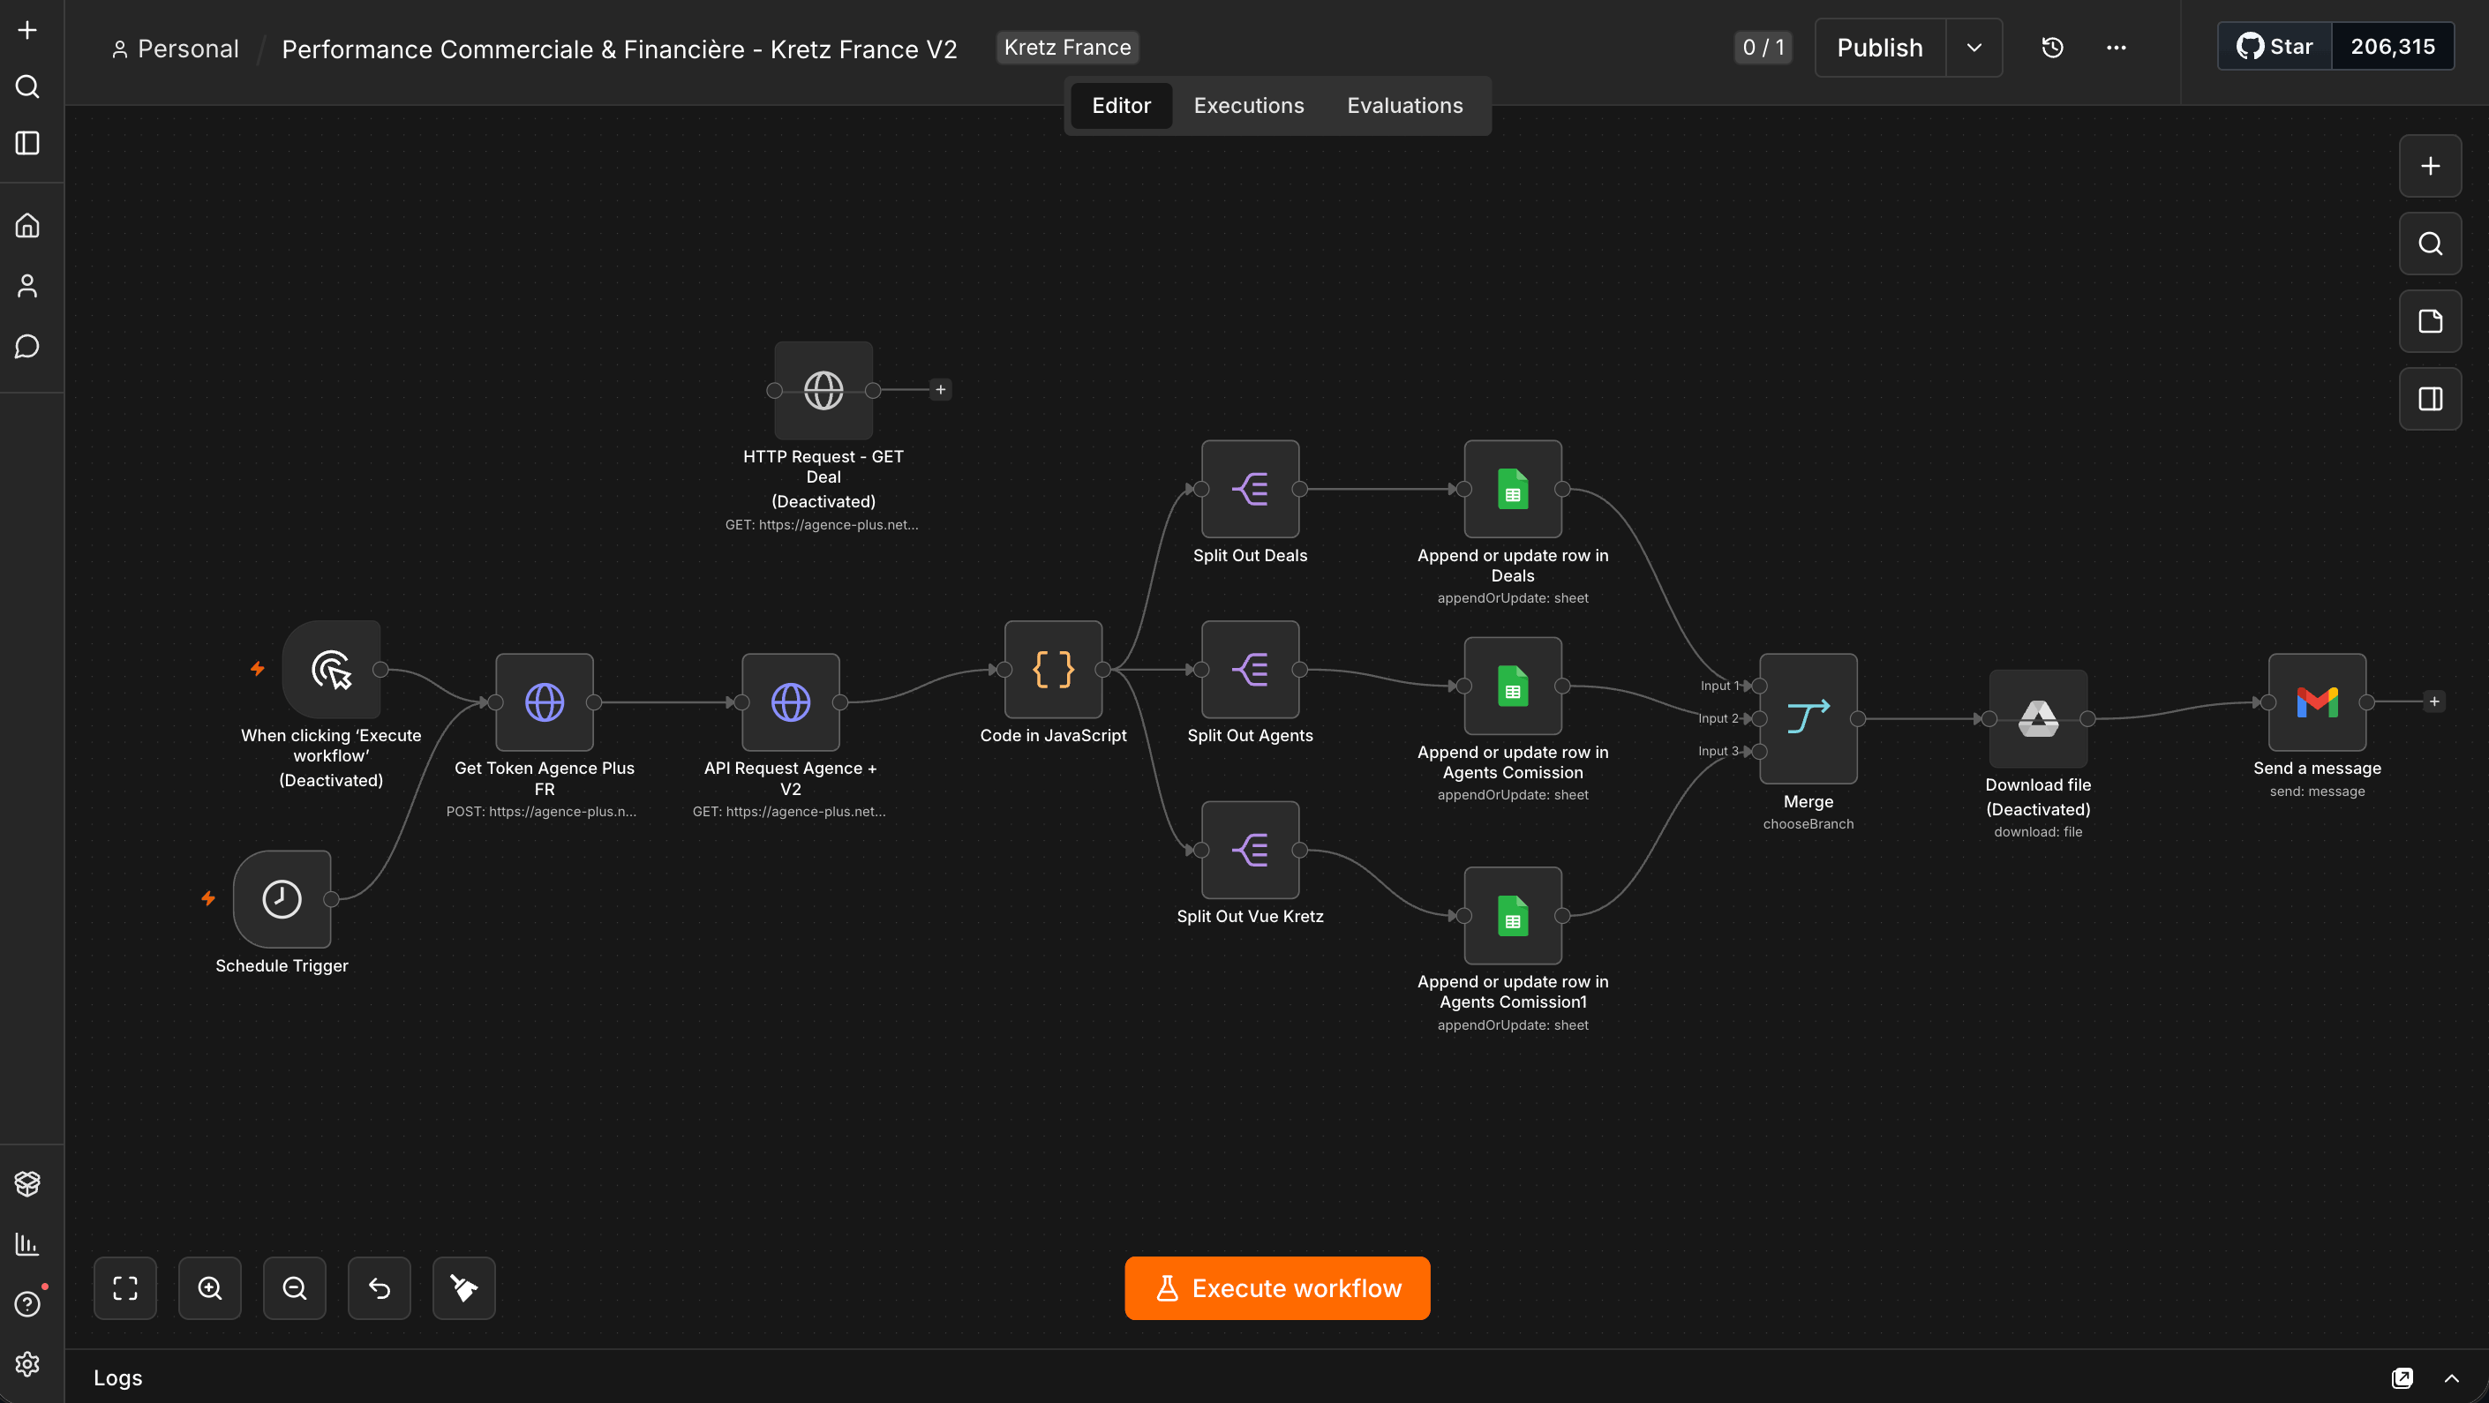Screen dimensions: 2489x1403
Task: Click the workflow title to rename it
Action: (x=620, y=49)
